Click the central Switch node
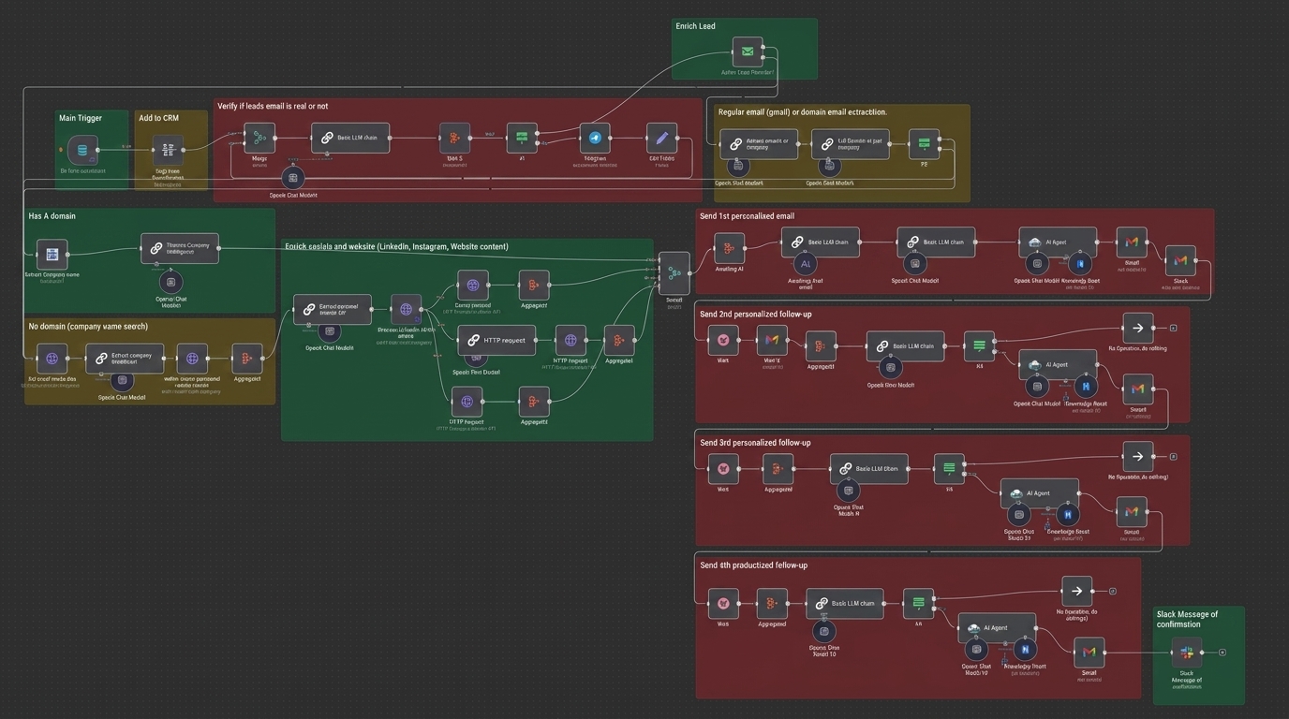 tap(674, 273)
